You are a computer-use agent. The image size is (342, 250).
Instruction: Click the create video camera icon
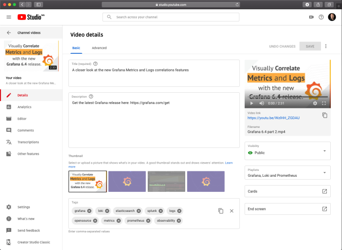coord(311,17)
